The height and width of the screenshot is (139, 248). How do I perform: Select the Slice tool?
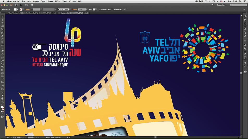2,95
